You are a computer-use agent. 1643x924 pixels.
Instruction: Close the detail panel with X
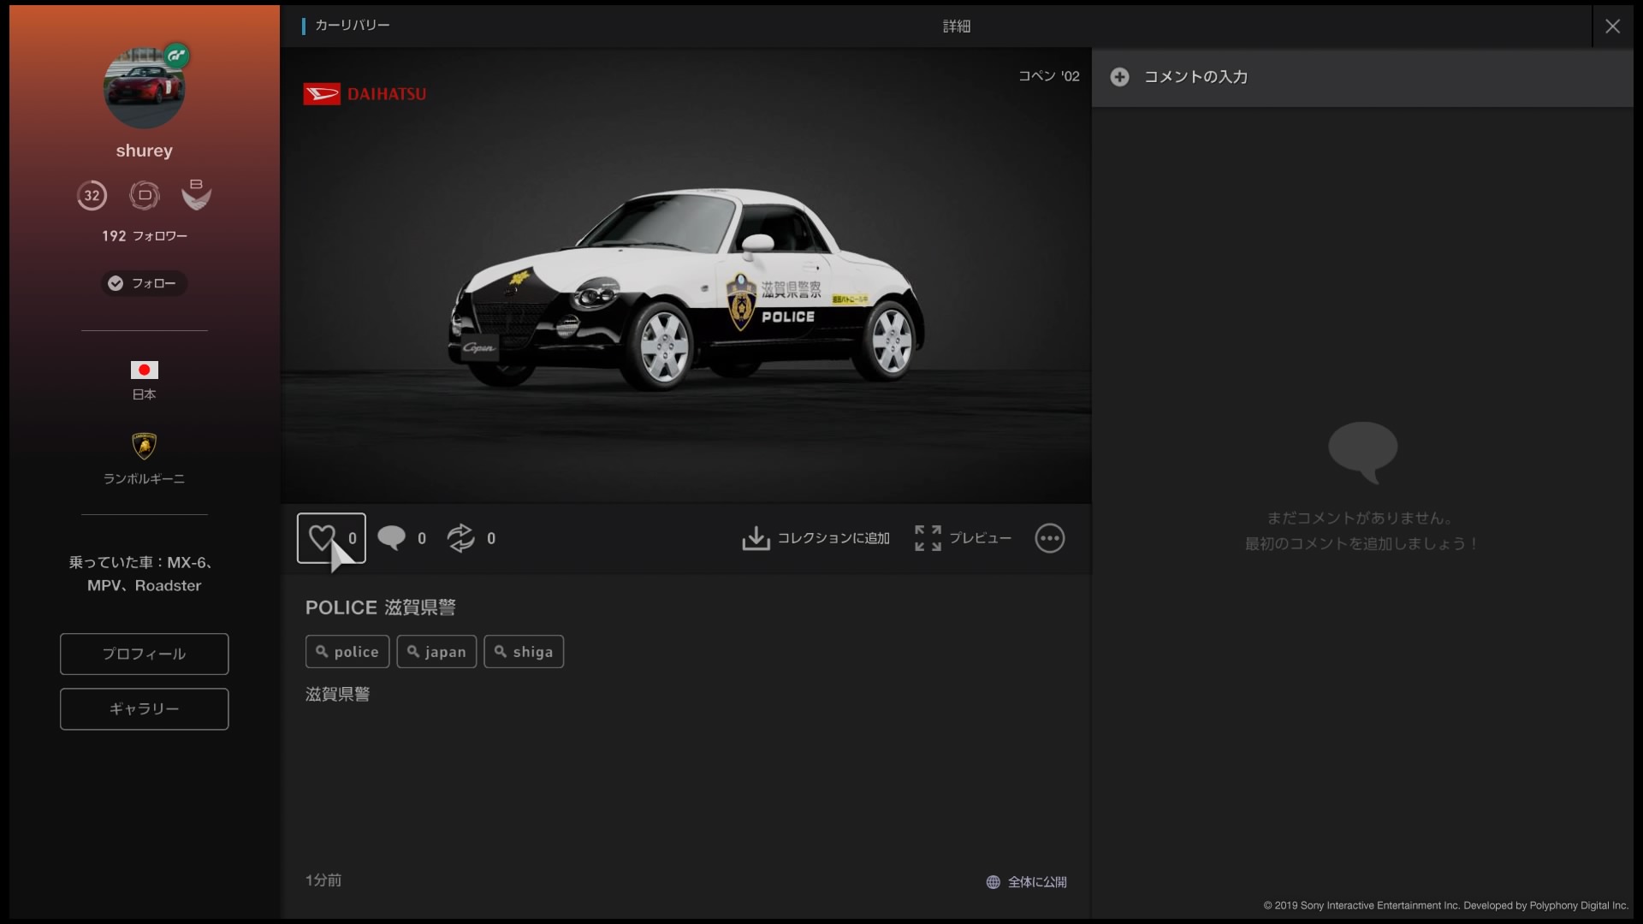pyautogui.click(x=1612, y=27)
